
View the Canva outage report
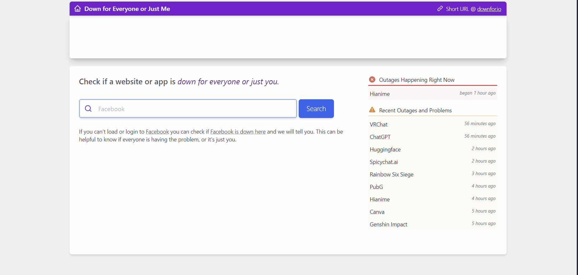pyautogui.click(x=377, y=212)
